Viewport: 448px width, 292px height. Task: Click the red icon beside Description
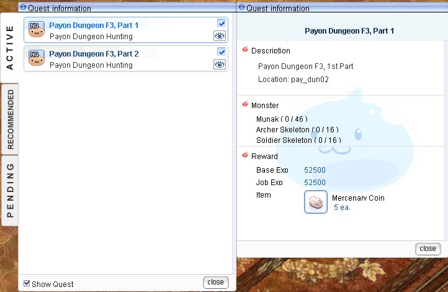click(x=245, y=50)
